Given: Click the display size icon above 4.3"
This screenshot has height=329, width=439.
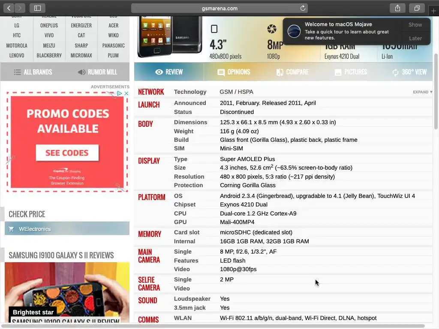Looking at the screenshot, I should (x=214, y=29).
